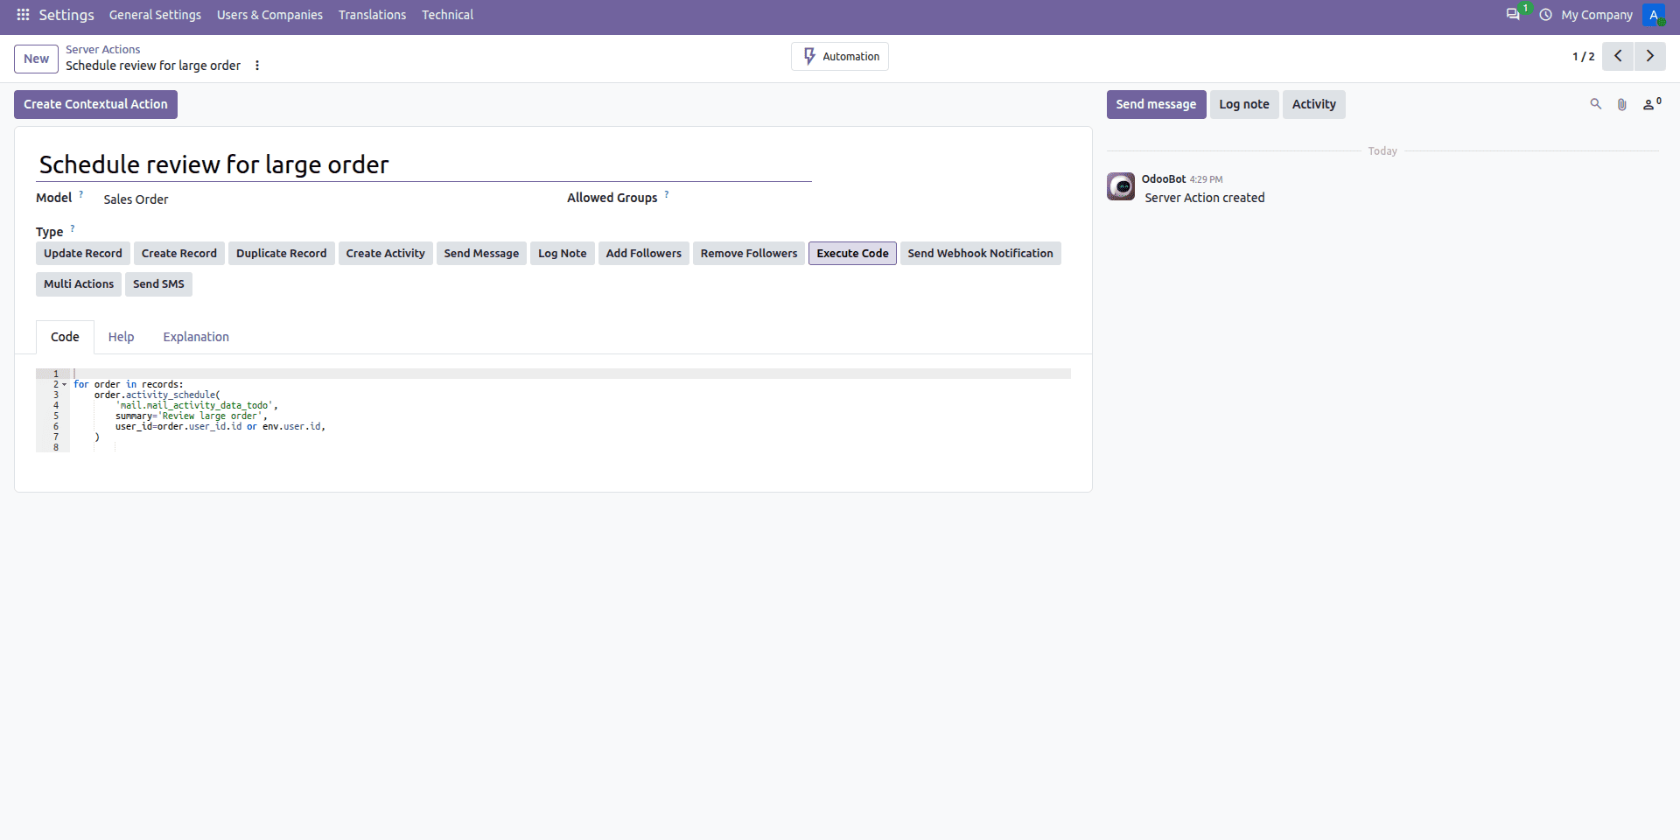Click the OdooBot avatar image
Viewport: 1680px width, 840px height.
click(x=1121, y=186)
